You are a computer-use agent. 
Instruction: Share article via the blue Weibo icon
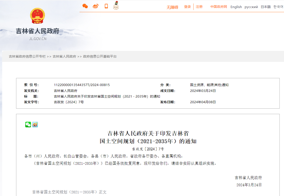click(x=34, y=124)
